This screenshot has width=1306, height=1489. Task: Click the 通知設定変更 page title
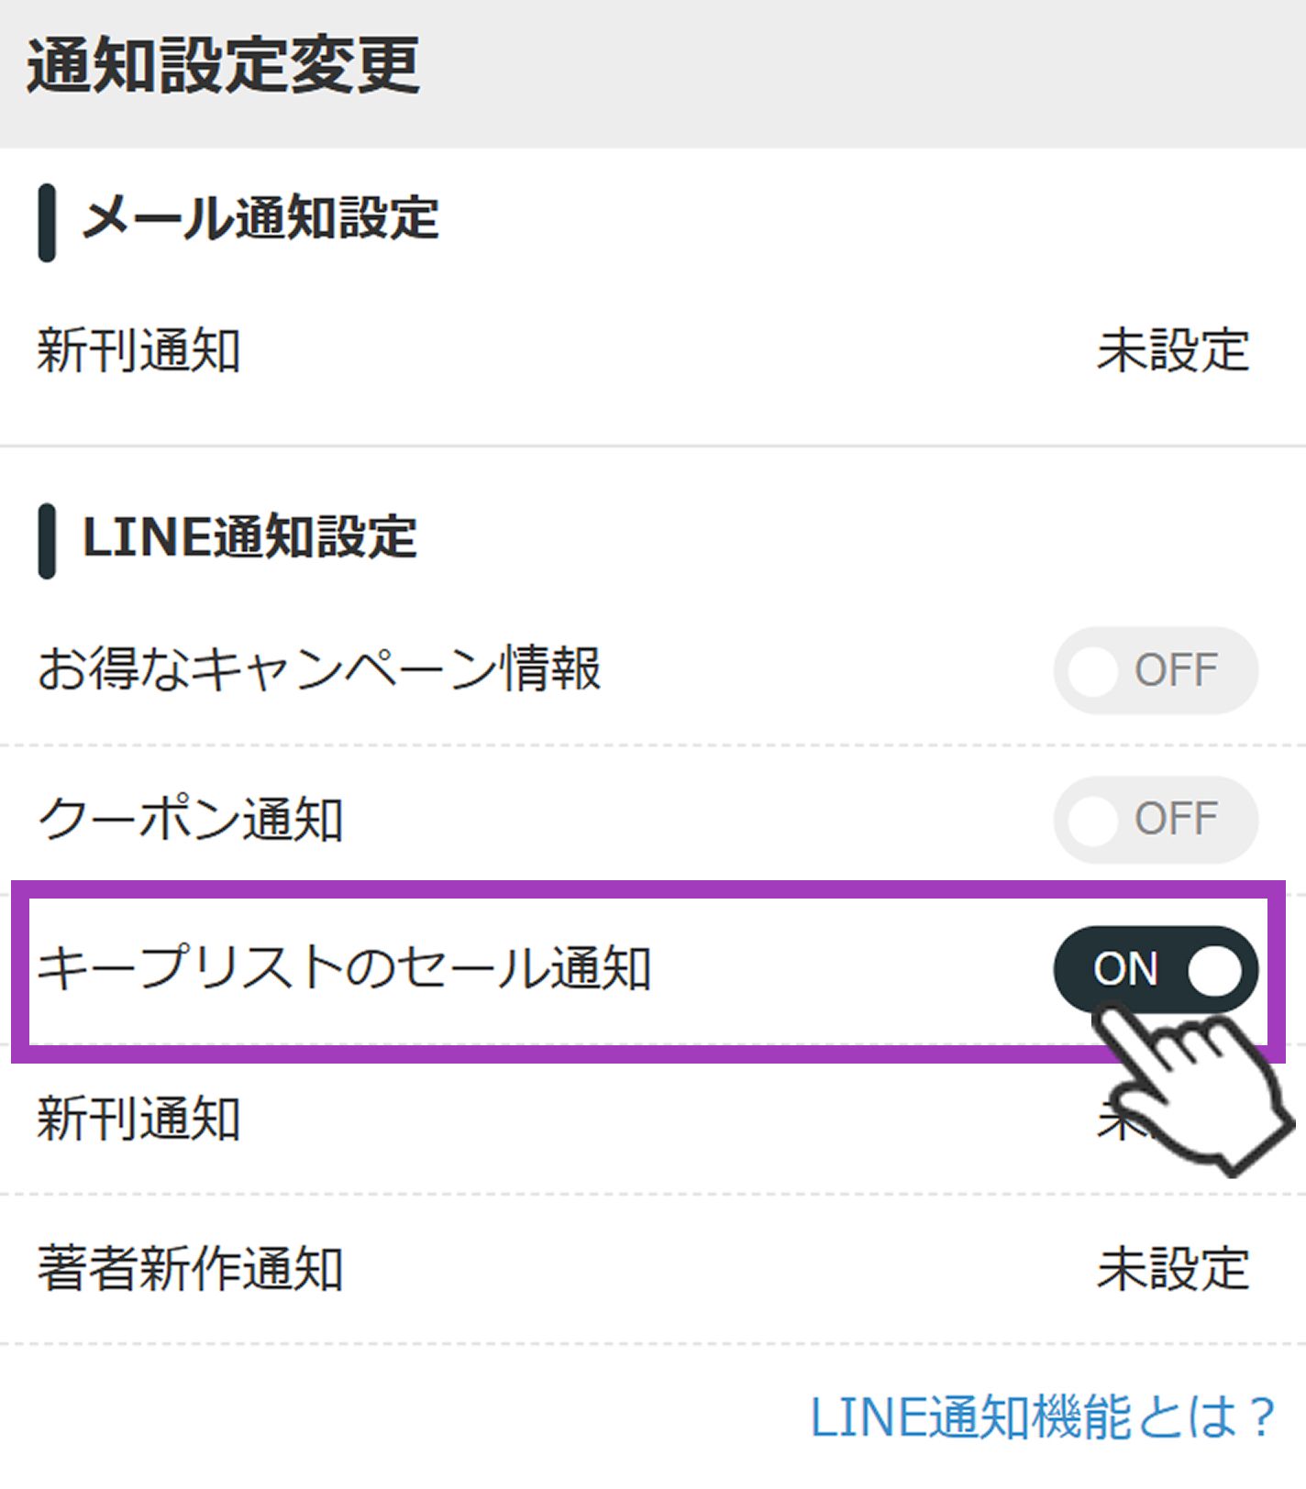pos(224,66)
